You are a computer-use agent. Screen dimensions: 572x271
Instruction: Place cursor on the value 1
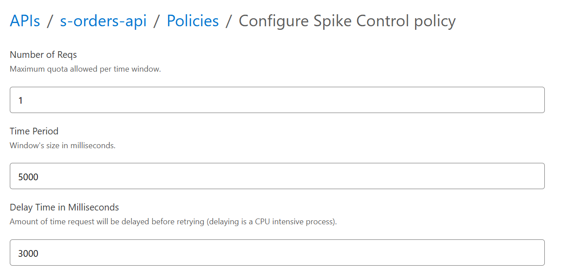coord(21,101)
